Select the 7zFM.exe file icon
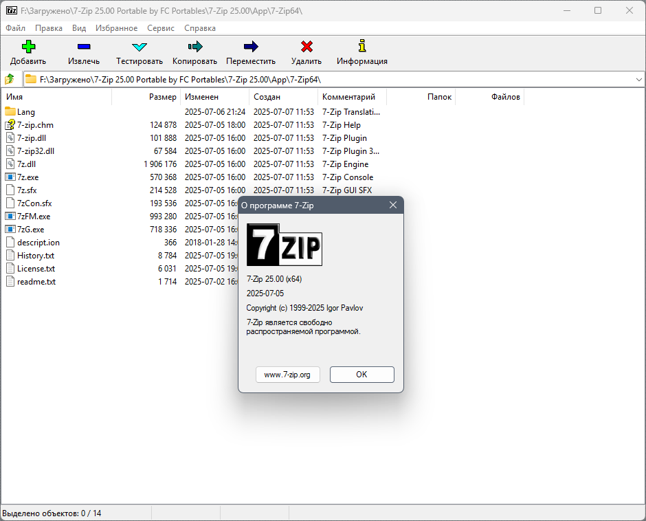Viewport: 646px width, 521px height. pos(10,216)
